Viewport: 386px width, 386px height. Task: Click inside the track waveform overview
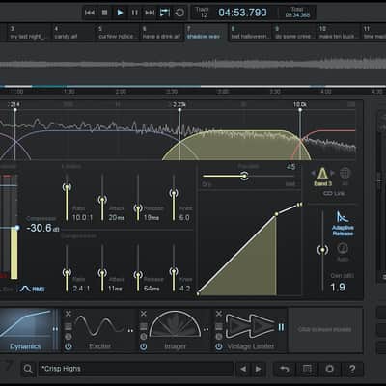coord(193,65)
